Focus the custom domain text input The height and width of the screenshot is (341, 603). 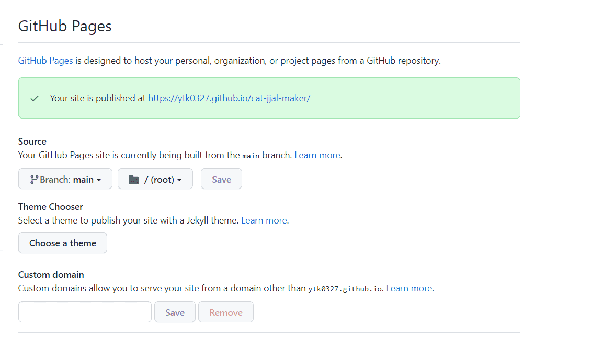point(85,312)
